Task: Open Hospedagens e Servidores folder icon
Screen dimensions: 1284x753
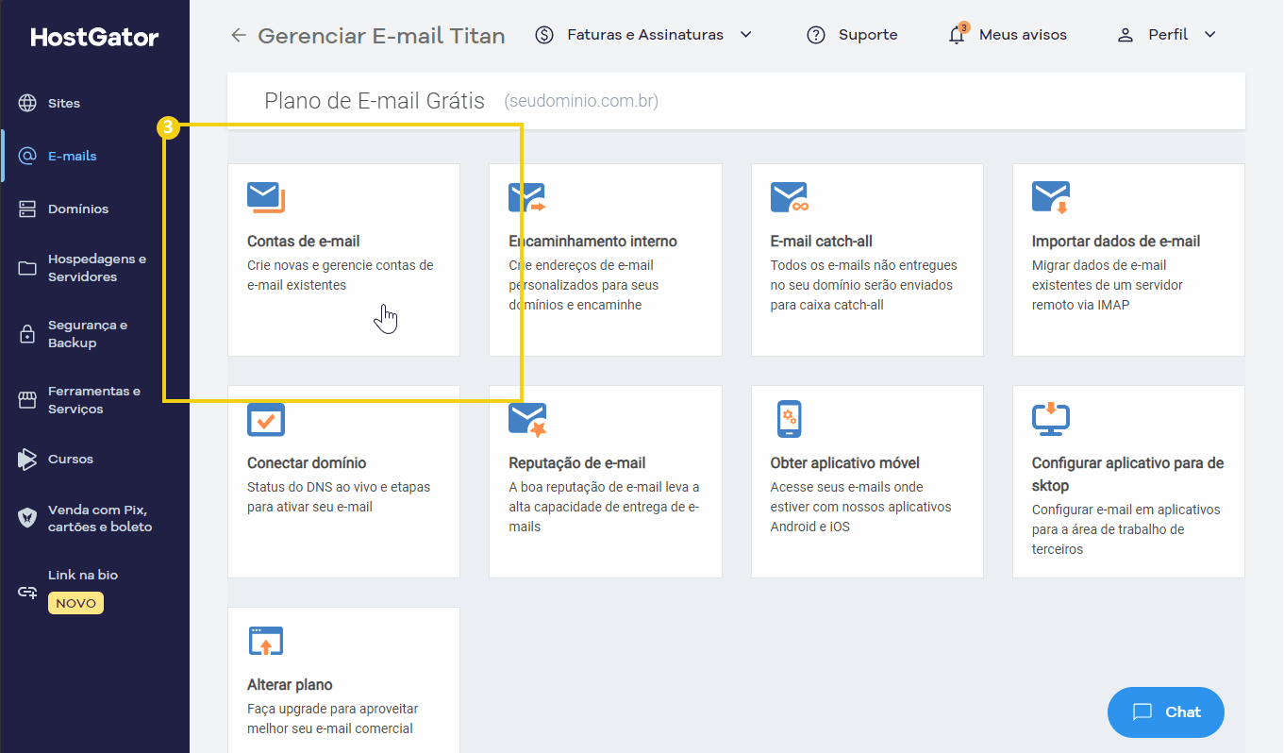Action: pyautogui.click(x=27, y=268)
